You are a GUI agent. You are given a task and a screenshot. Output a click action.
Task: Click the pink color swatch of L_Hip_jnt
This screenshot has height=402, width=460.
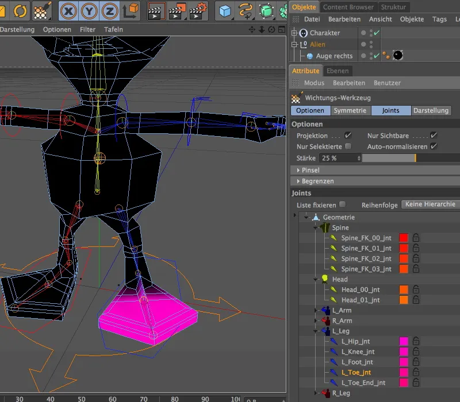[x=403, y=341]
